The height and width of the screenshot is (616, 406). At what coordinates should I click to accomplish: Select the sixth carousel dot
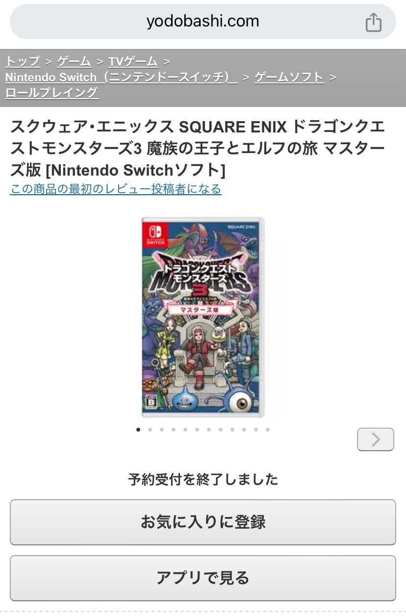(x=197, y=430)
